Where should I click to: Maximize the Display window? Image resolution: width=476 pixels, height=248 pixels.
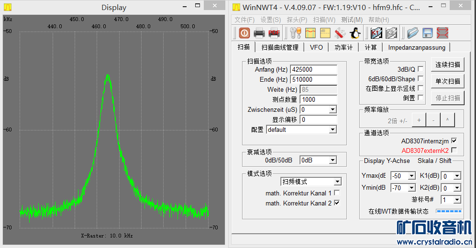pyautogui.click(x=198, y=6)
